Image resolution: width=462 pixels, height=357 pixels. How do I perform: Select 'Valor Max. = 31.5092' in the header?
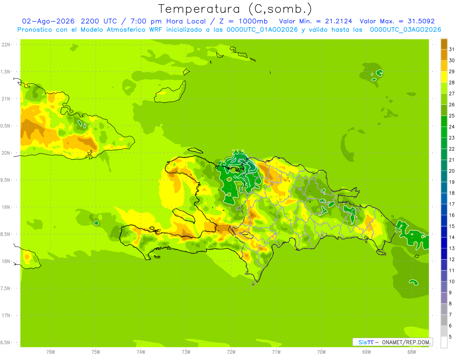pyautogui.click(x=397, y=21)
